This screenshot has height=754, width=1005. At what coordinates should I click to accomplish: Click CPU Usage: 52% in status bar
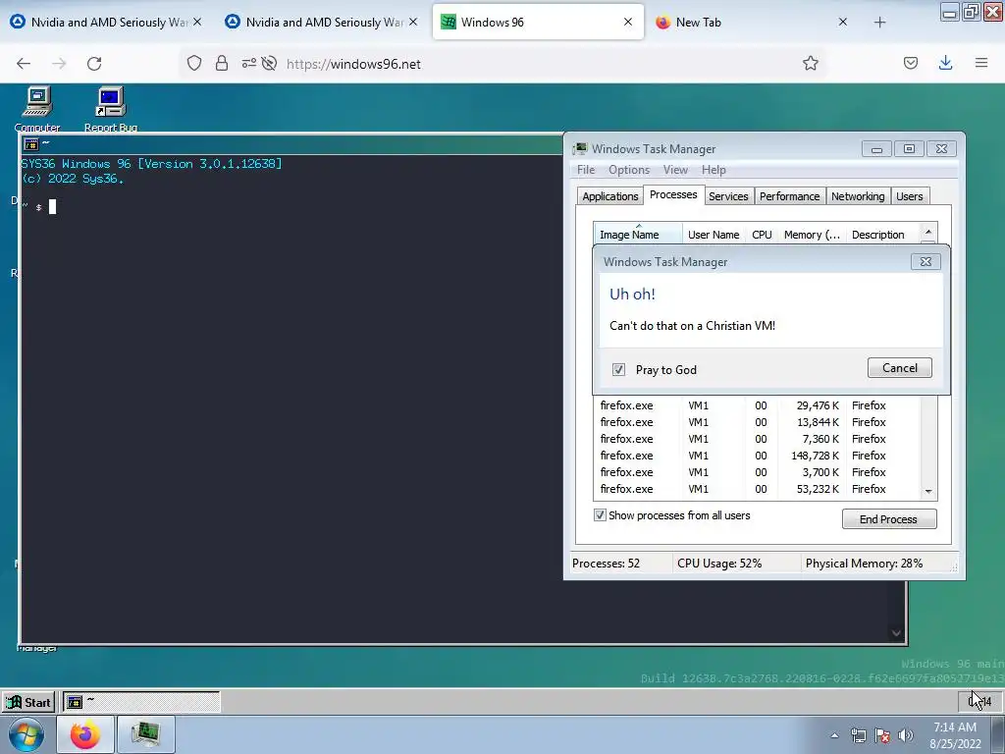pyautogui.click(x=719, y=564)
